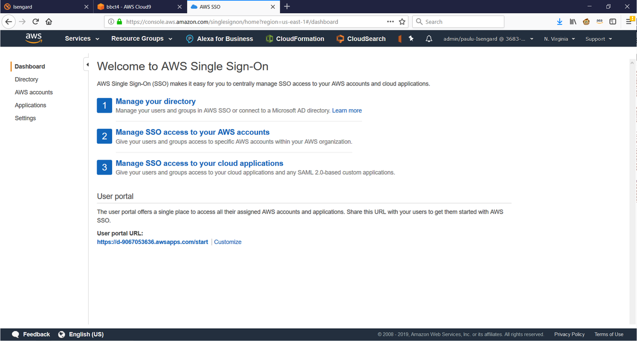Select Dashboard in the side navigation
637x341 pixels.
[x=29, y=67]
